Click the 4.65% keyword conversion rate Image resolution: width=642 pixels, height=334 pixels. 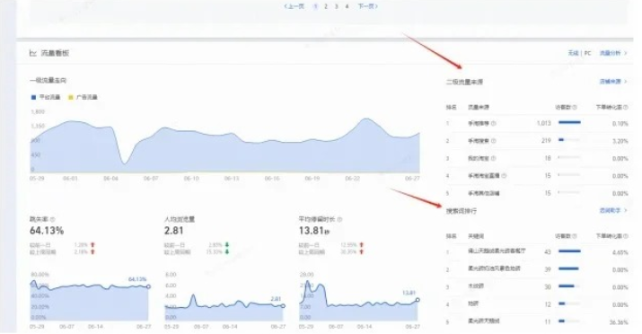pyautogui.click(x=620, y=252)
